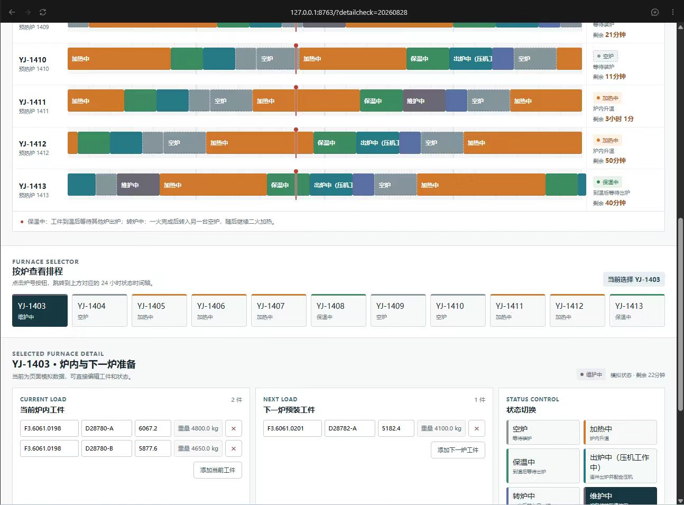
Task: Click 维护中 block in YJ-1413 timeline
Action: [x=138, y=185]
